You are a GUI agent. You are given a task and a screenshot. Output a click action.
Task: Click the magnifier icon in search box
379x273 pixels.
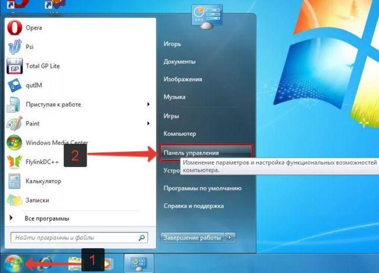pyautogui.click(x=141, y=238)
